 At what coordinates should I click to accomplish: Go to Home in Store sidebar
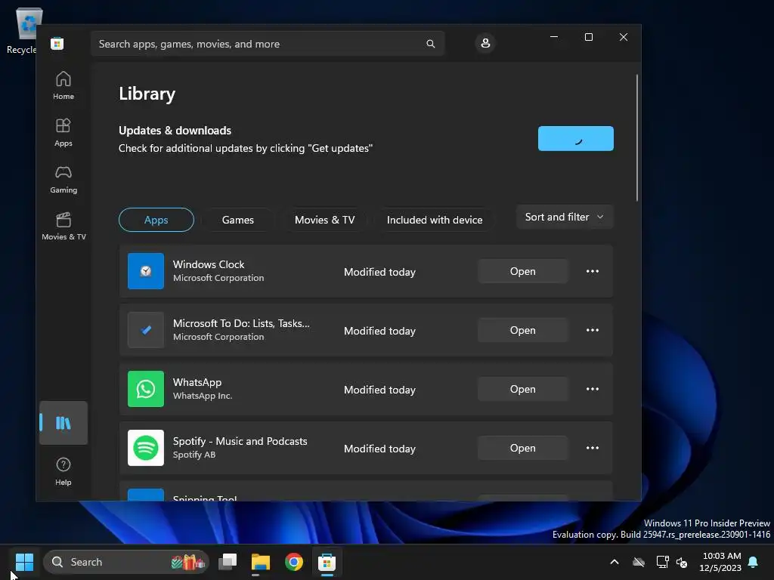pos(63,85)
